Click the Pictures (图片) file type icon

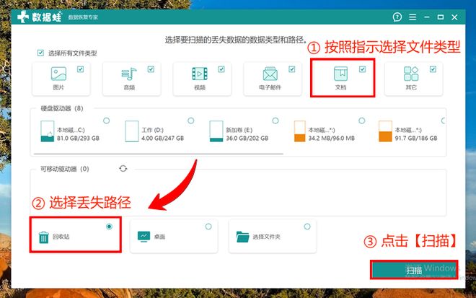tap(59, 74)
